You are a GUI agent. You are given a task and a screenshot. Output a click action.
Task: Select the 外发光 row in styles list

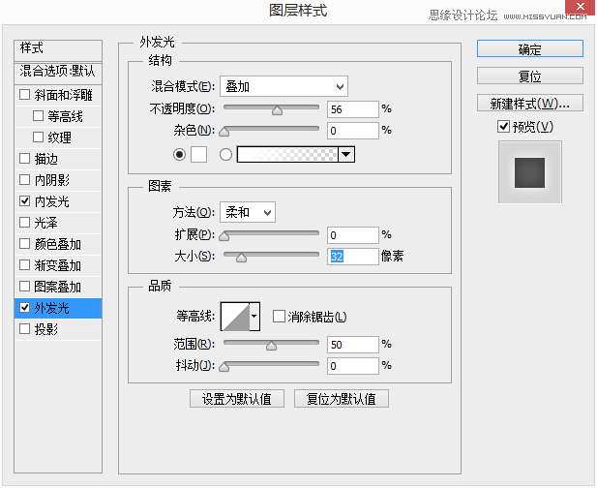click(58, 308)
